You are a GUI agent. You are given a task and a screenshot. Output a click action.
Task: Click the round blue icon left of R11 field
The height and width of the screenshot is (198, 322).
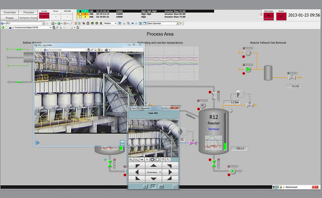[2, 23]
